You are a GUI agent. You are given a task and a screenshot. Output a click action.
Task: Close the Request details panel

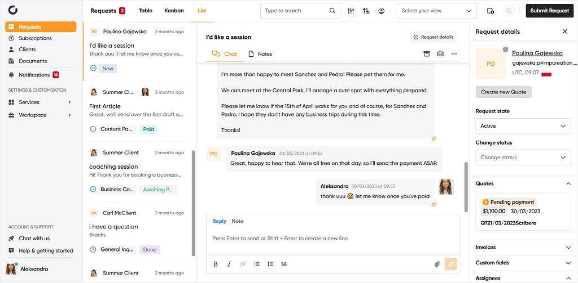click(x=564, y=32)
